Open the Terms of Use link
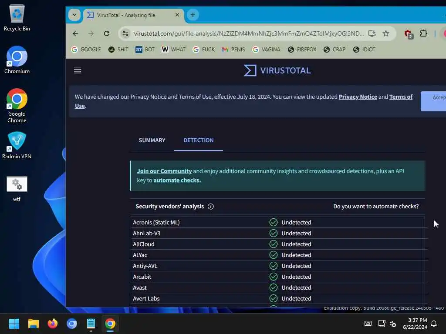 click(x=401, y=97)
